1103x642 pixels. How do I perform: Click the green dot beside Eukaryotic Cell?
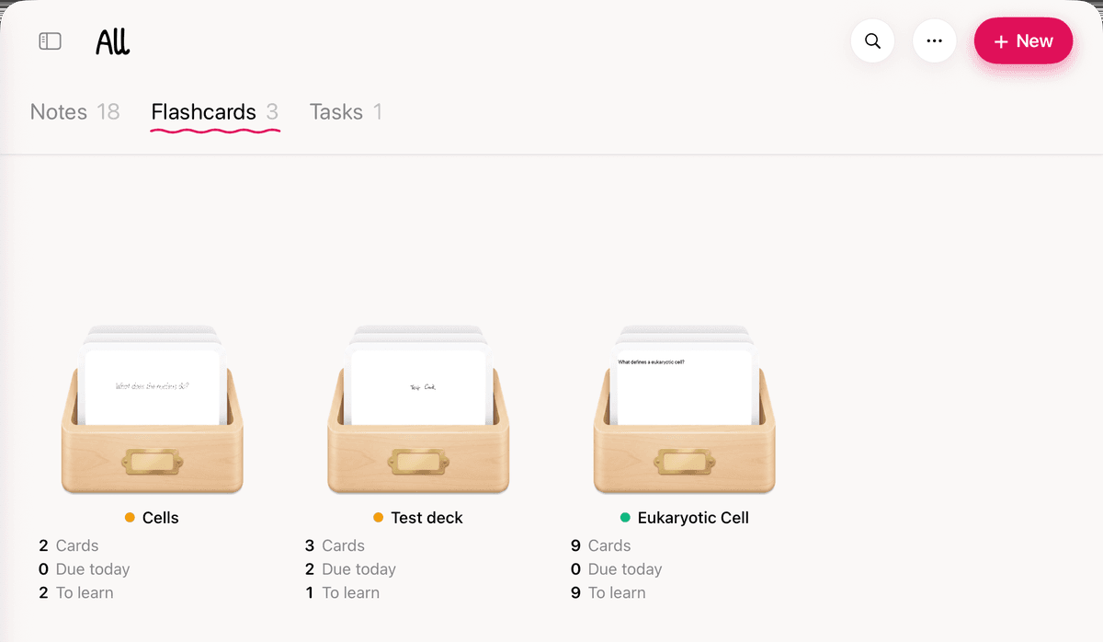pos(625,518)
